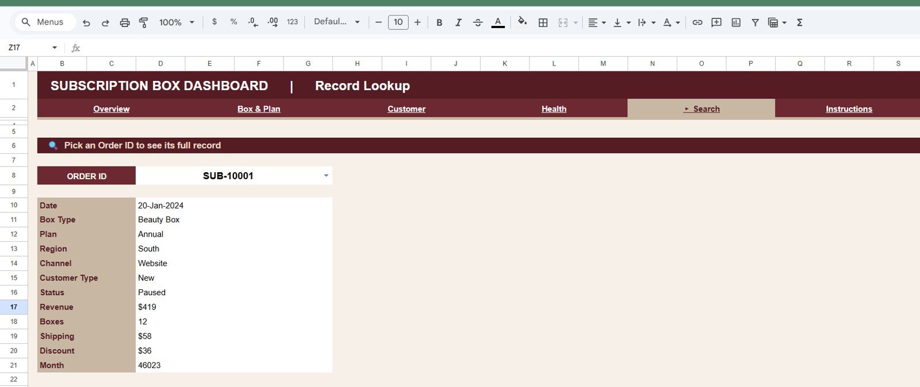
Task: Insert a comment
Action: coord(716,22)
